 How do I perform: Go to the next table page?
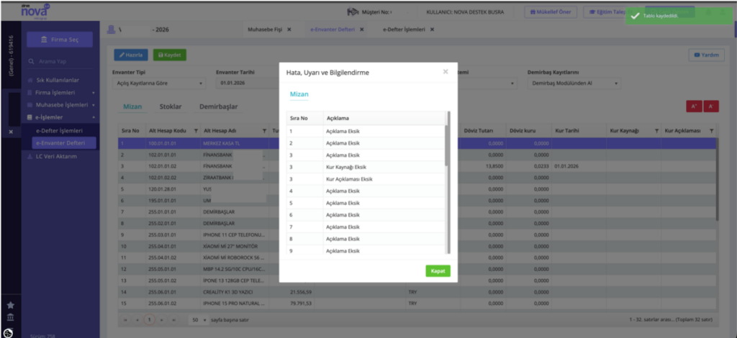tap(161, 320)
